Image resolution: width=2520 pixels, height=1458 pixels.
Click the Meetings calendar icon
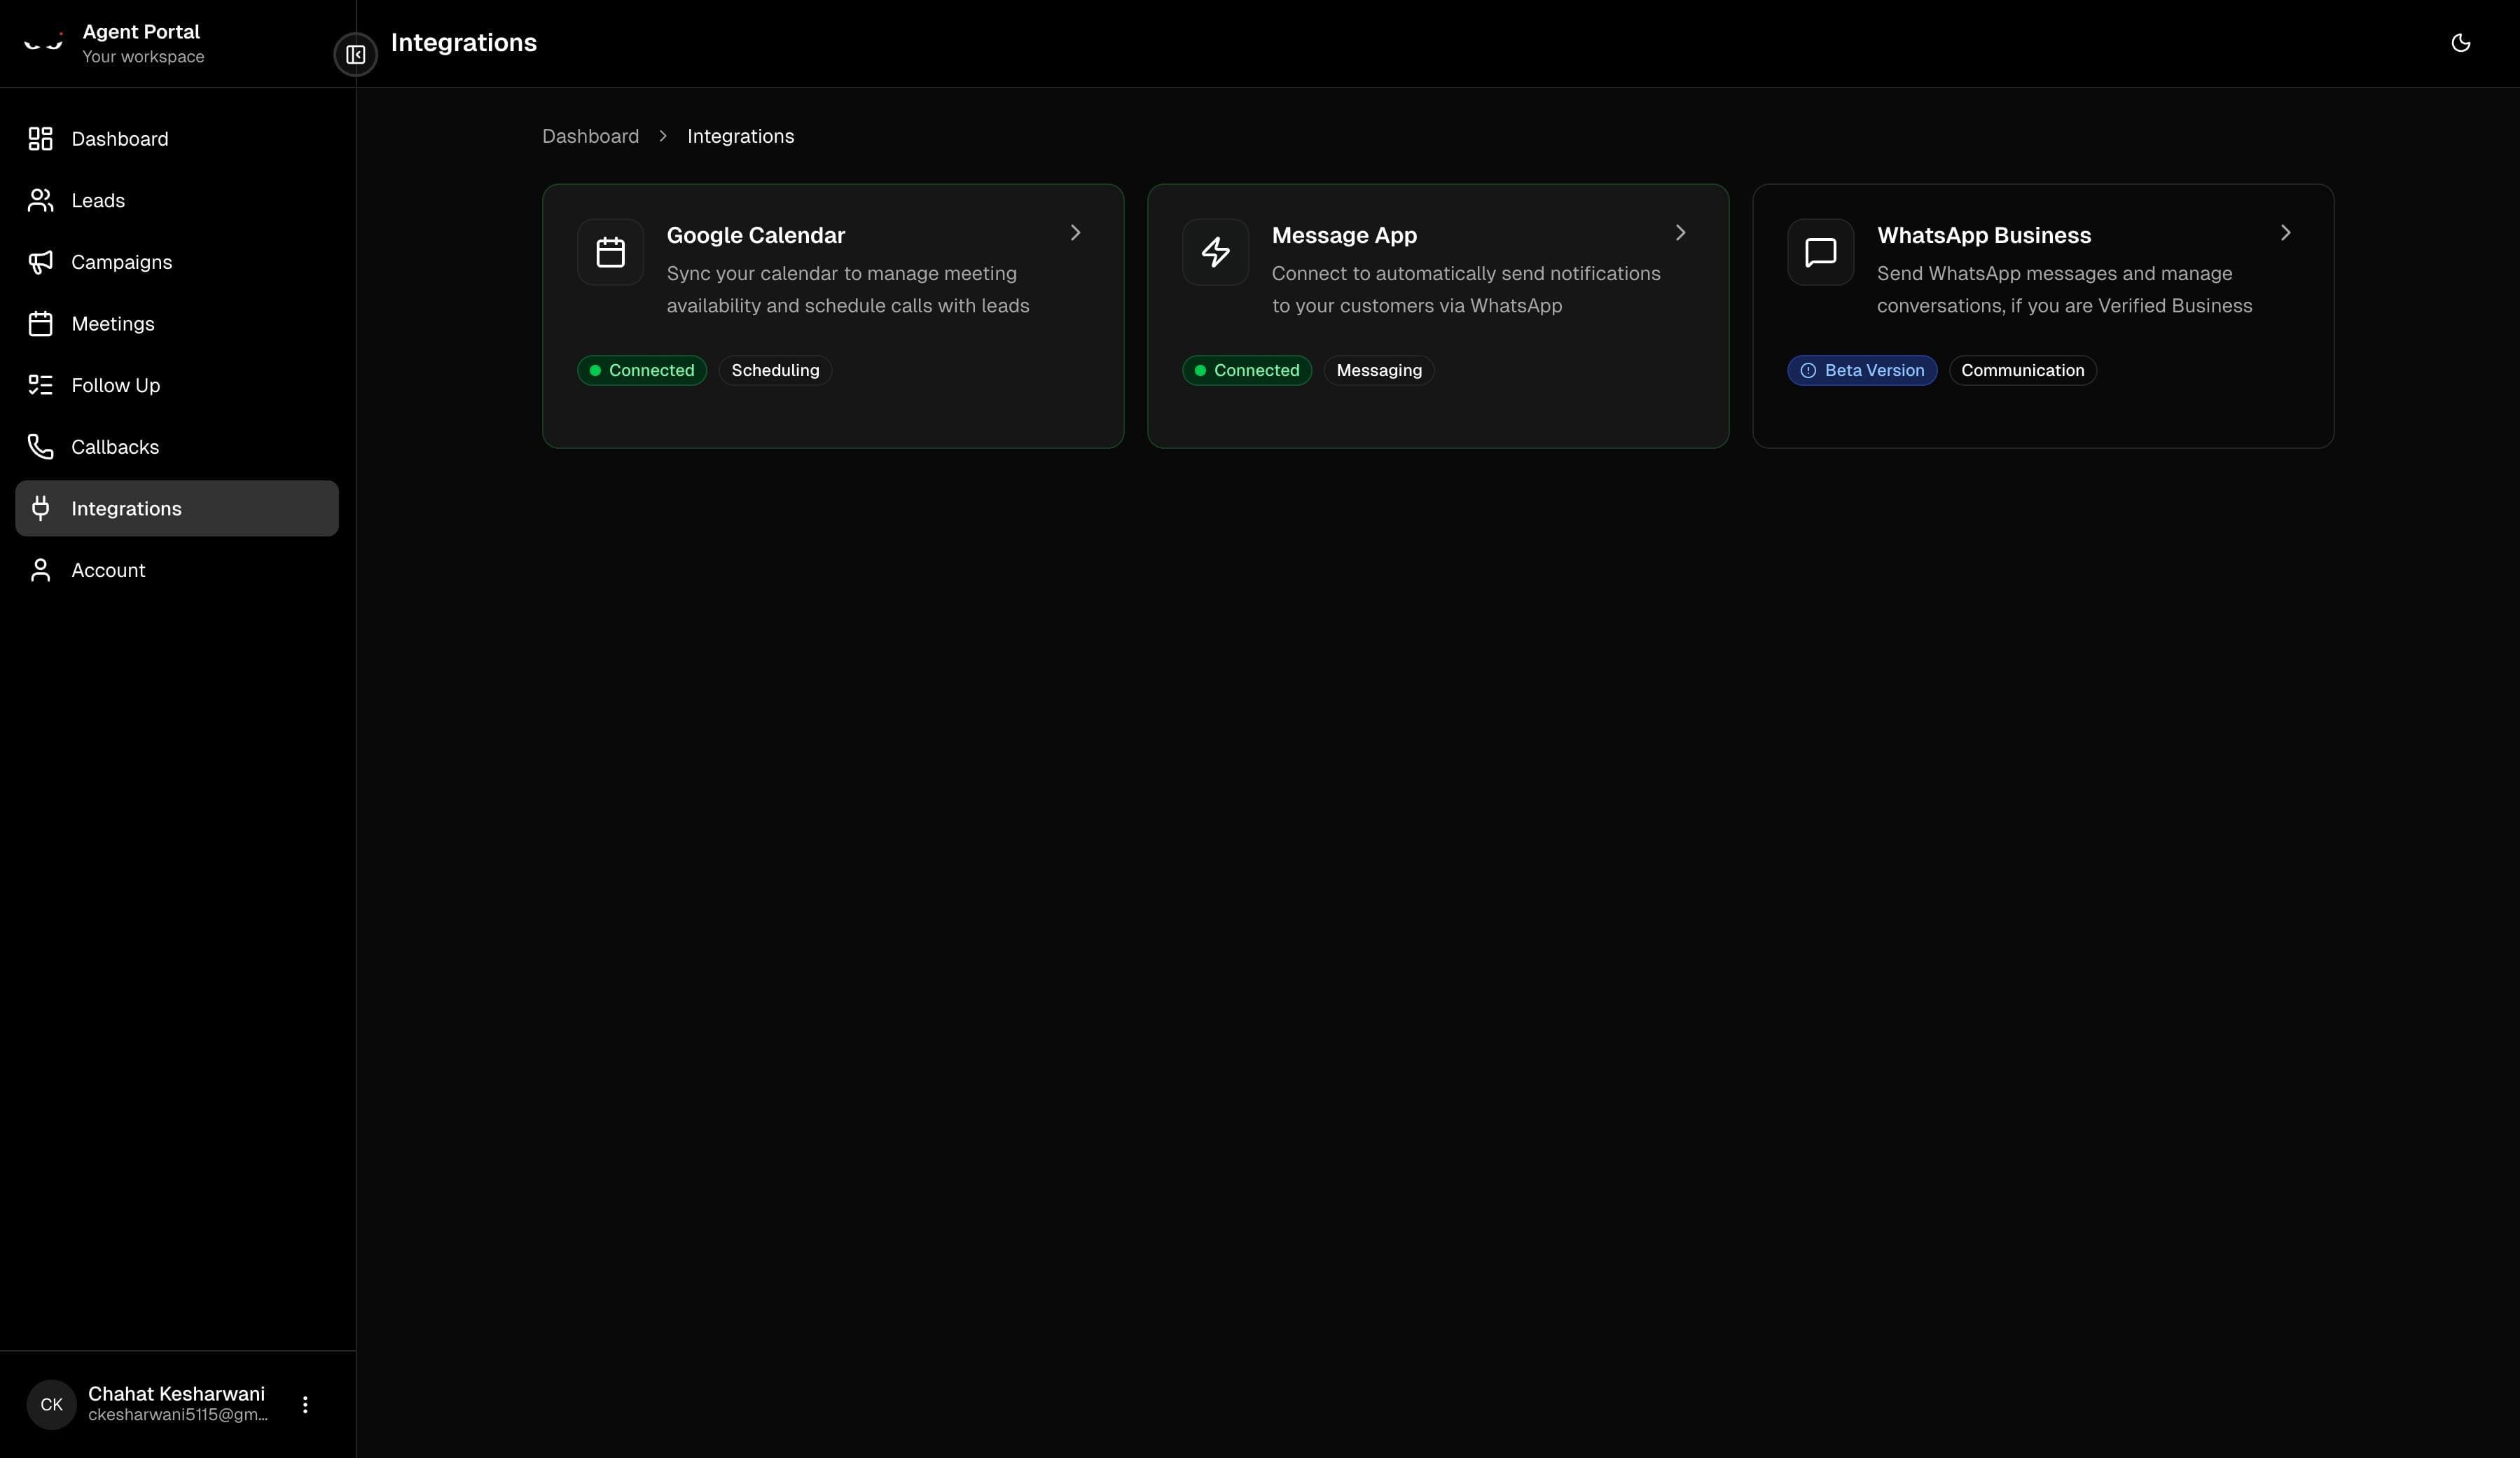(40, 323)
